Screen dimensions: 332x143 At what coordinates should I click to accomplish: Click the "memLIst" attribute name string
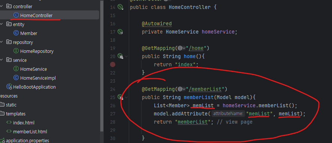pos(259,114)
